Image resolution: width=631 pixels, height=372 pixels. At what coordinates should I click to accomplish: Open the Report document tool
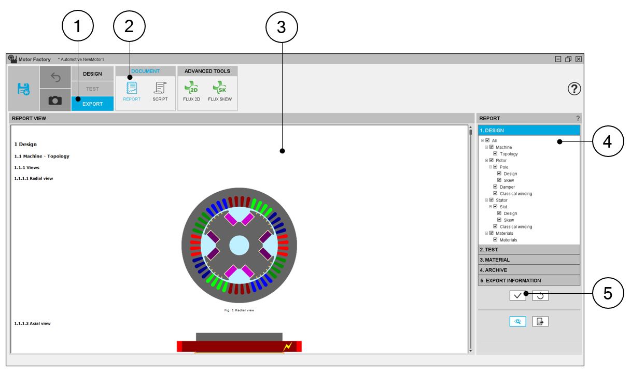pos(132,91)
